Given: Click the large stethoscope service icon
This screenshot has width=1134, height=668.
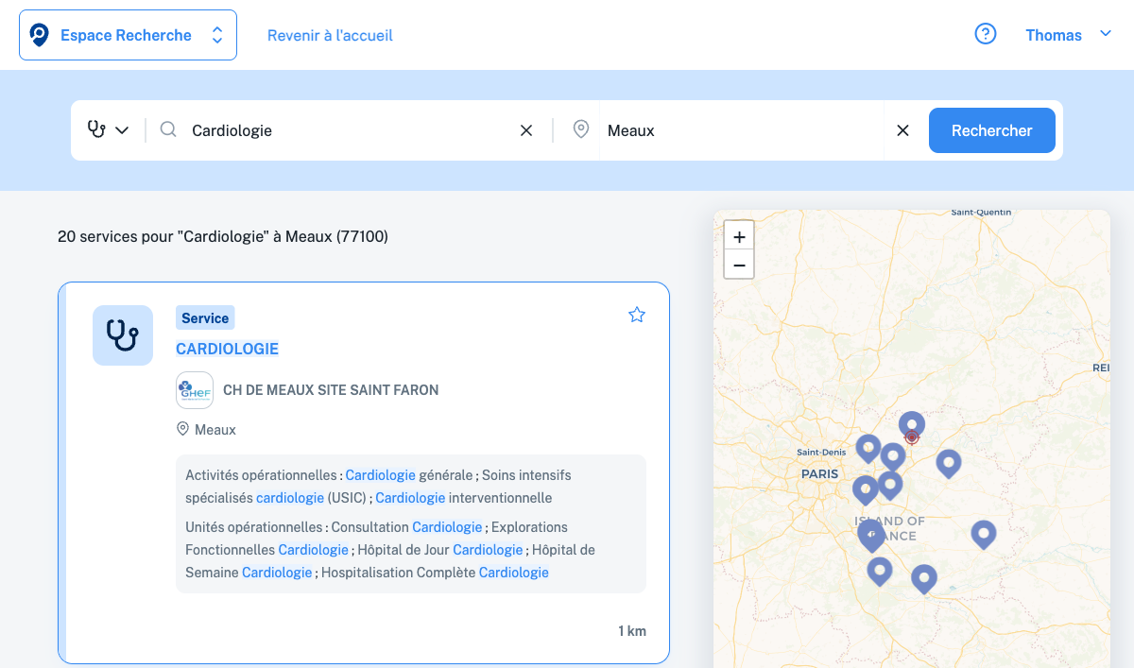Looking at the screenshot, I should pyautogui.click(x=123, y=335).
